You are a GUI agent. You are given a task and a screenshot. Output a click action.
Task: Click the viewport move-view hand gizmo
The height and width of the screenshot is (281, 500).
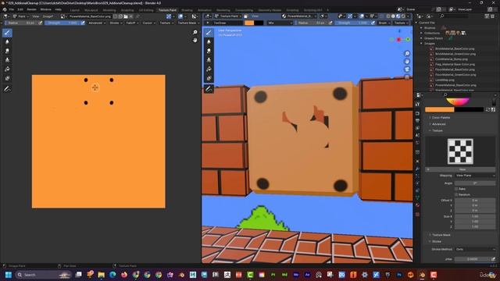407,62
